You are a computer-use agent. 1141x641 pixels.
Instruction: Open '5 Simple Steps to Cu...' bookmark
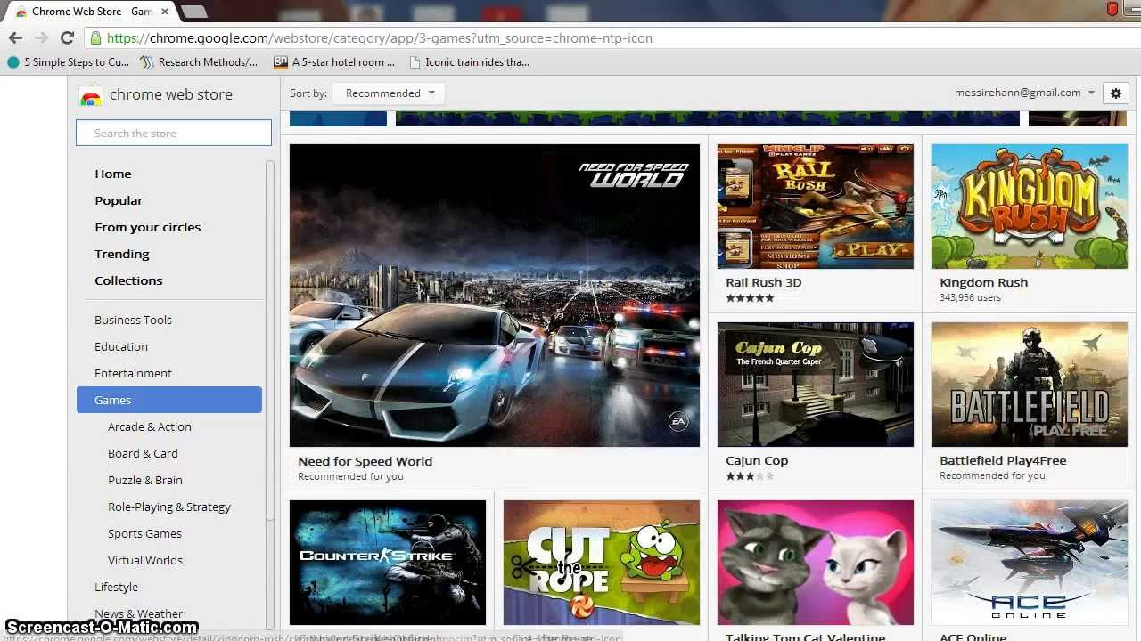coord(69,62)
